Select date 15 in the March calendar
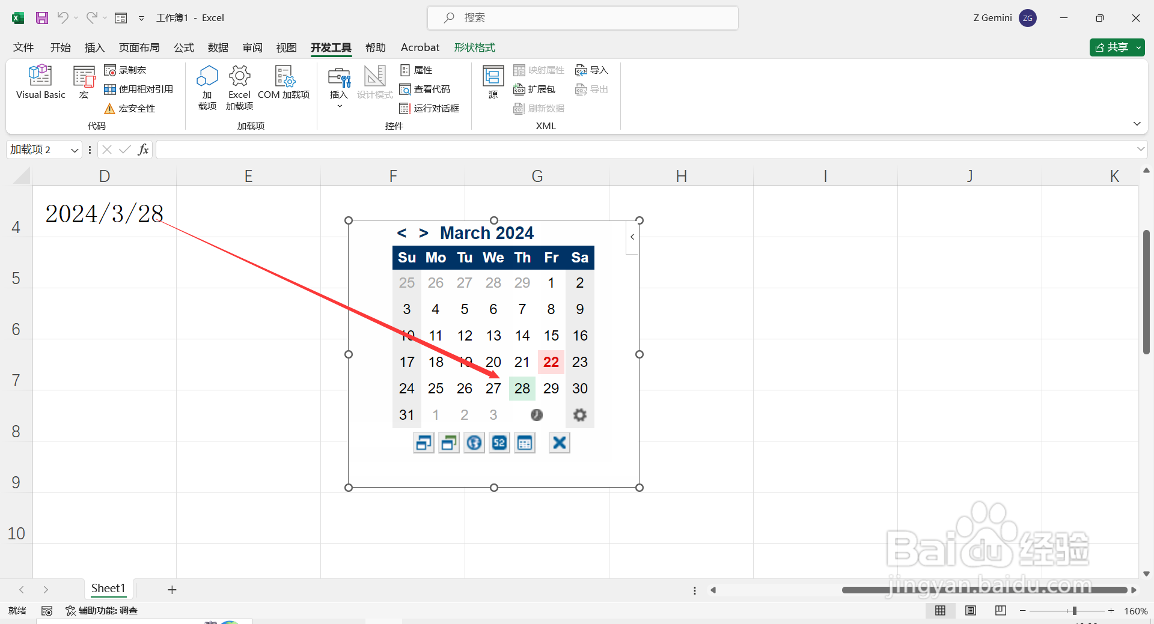The width and height of the screenshot is (1154, 624). (551, 336)
